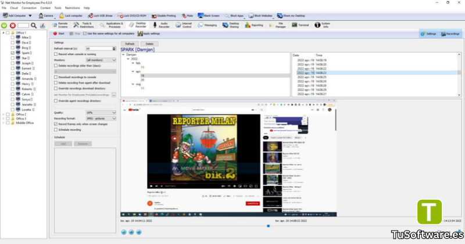Enable 'Download recordings to console'
Image resolution: width=465 pixels, height=244 pixels.
pyautogui.click(x=56, y=77)
